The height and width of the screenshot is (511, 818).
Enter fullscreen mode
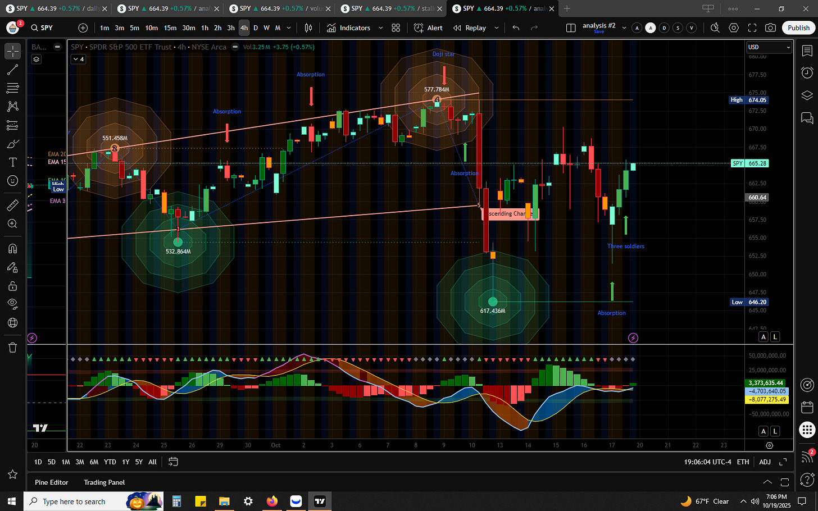(752, 28)
